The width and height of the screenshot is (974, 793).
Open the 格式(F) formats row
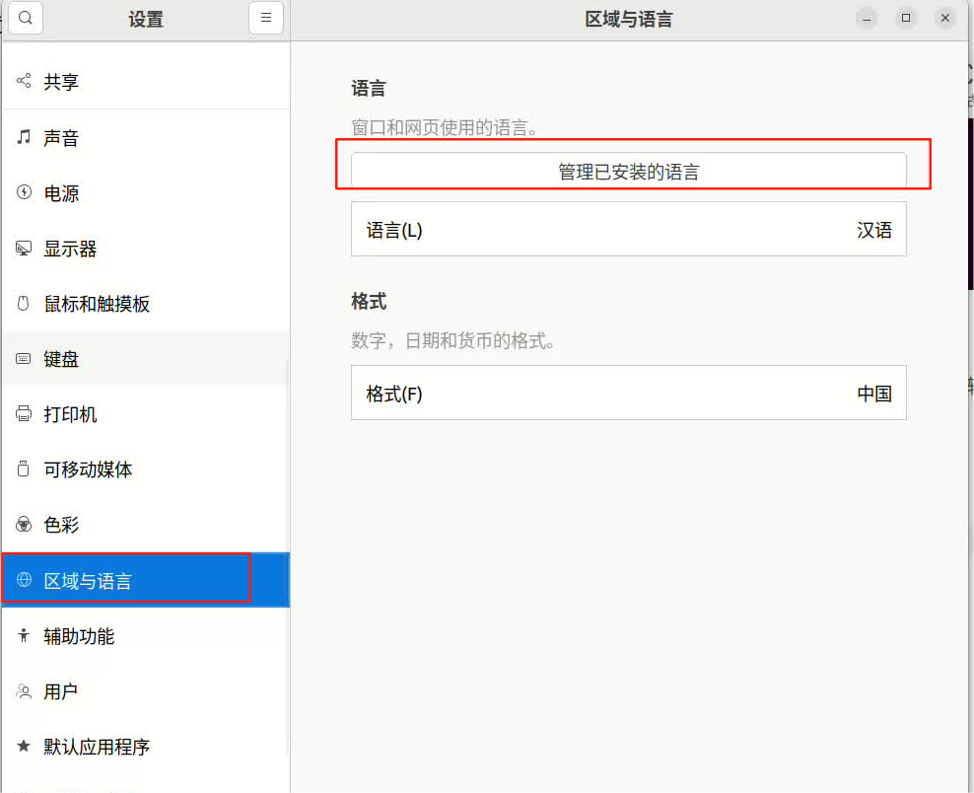629,393
